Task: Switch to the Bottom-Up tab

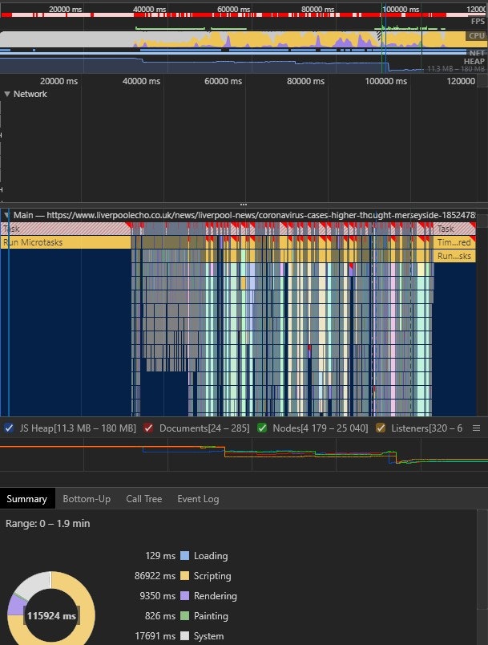Action: pyautogui.click(x=87, y=499)
